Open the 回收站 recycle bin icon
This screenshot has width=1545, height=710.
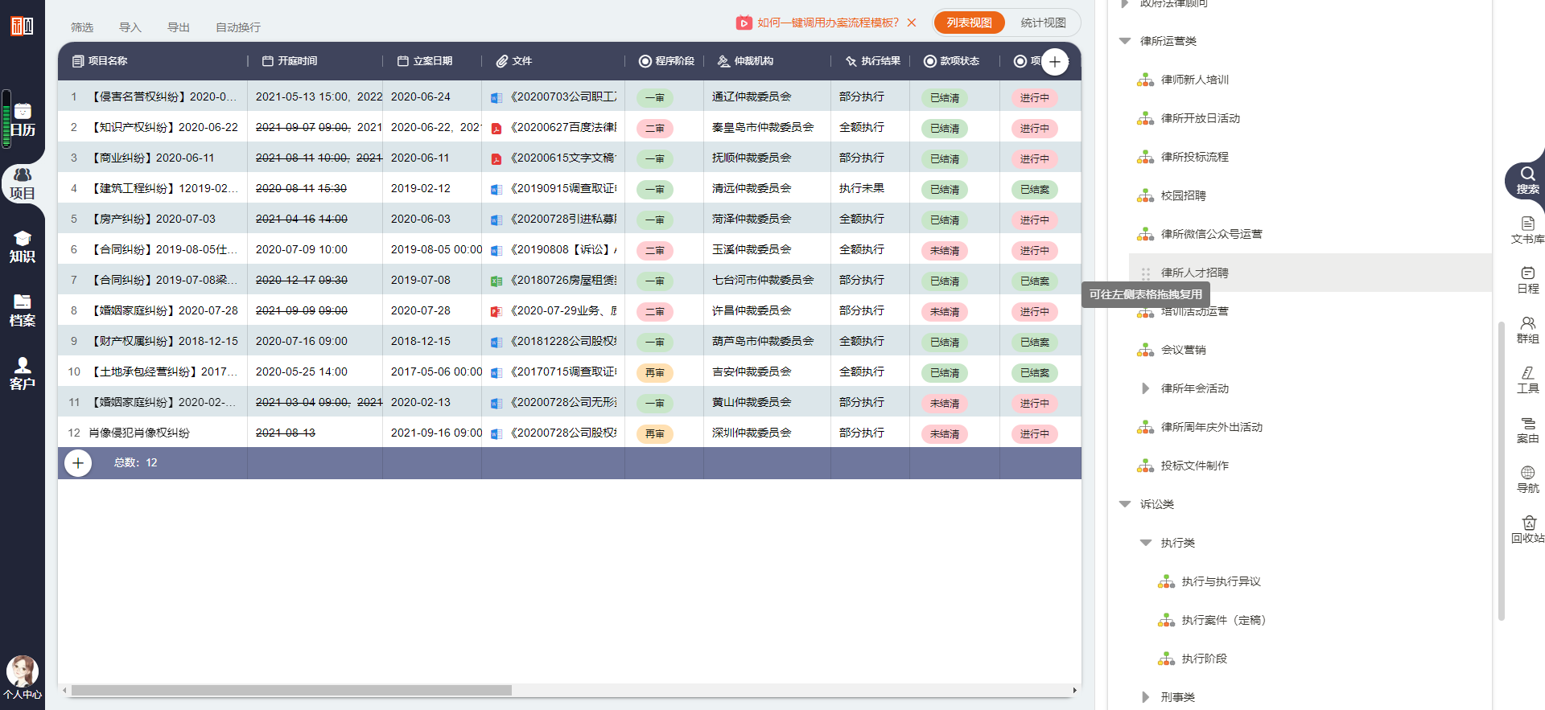click(x=1527, y=529)
